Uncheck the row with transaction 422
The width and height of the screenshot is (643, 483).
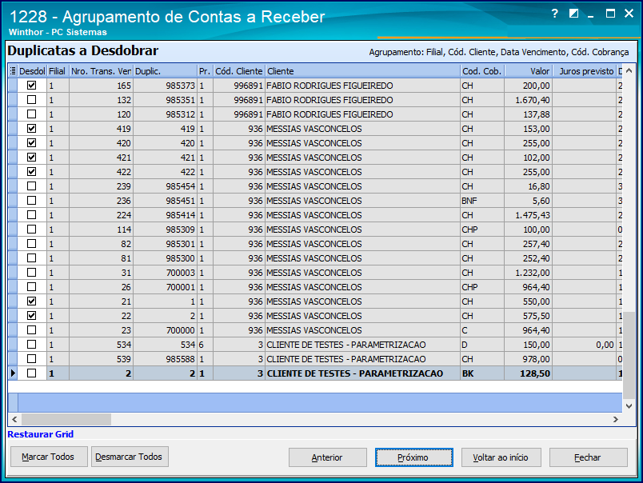pyautogui.click(x=31, y=171)
